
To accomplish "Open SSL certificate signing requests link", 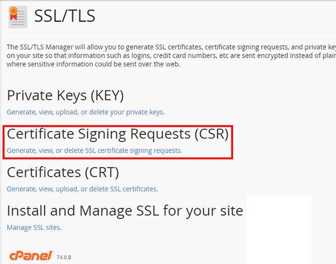I will point(94,150).
